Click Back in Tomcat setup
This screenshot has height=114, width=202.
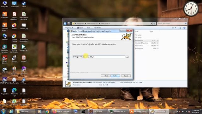[106, 76]
